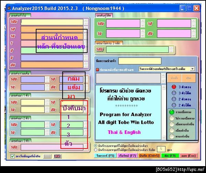Click up arrow beside เลขเด่นทั่วไป รสน field

(x=86, y=21)
